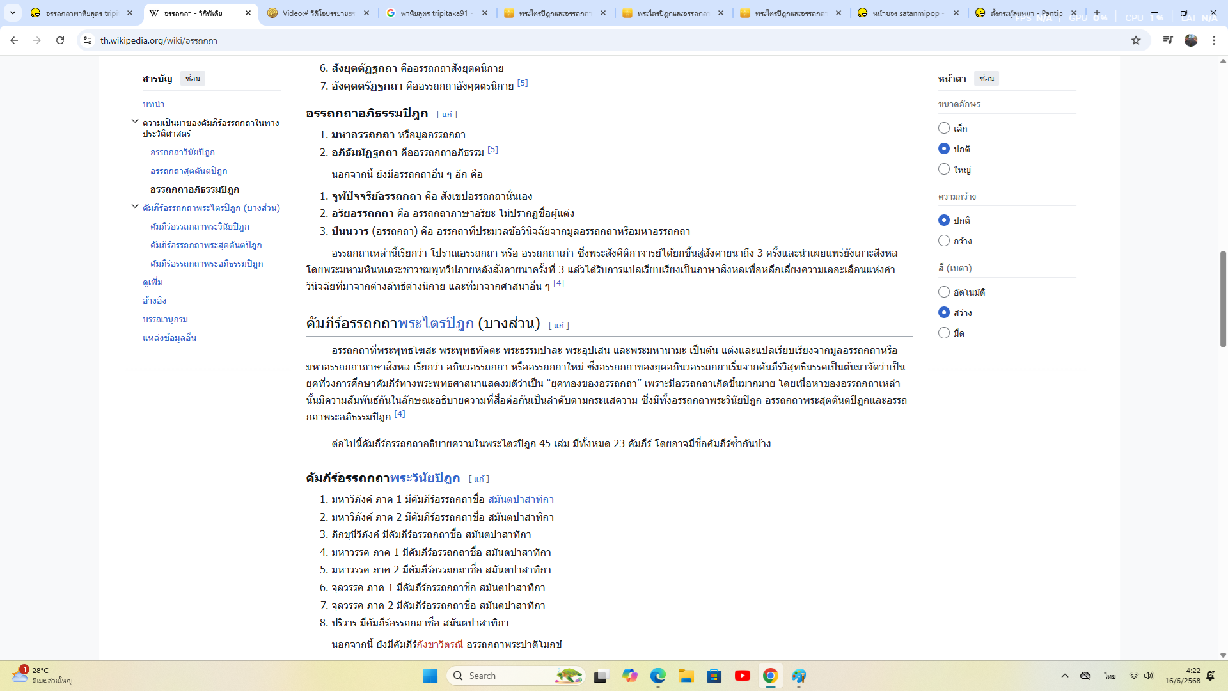The image size is (1228, 691).
Task: Jump to บทนำ in the contents
Action: (x=153, y=104)
